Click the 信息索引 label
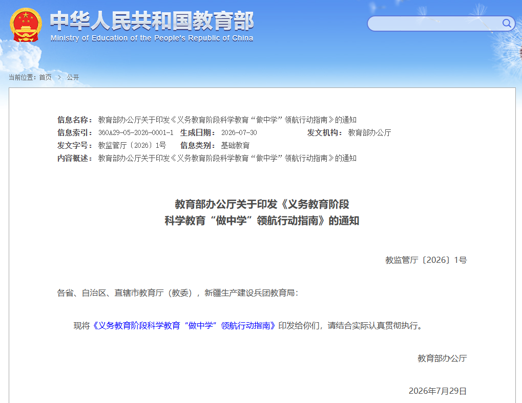Image resolution: width=522 pixels, height=403 pixels. coord(75,132)
